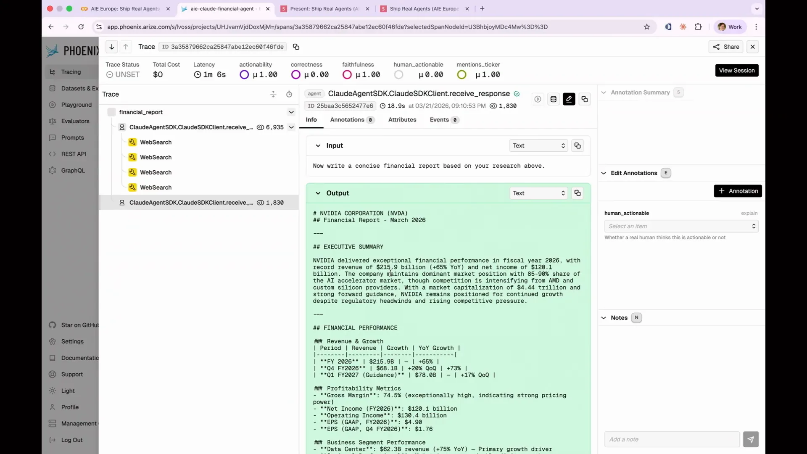Image resolution: width=807 pixels, height=454 pixels.
Task: Toggle the Light theme switch
Action: point(68,391)
